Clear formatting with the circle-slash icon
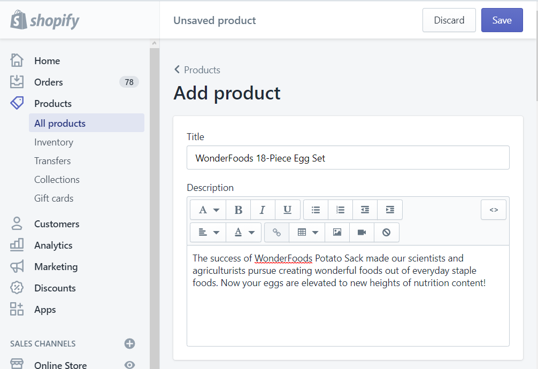This screenshot has width=538, height=369. (x=386, y=233)
